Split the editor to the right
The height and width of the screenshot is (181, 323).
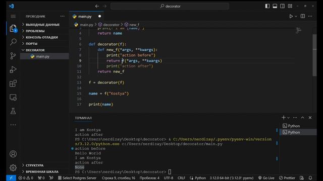(303, 16)
